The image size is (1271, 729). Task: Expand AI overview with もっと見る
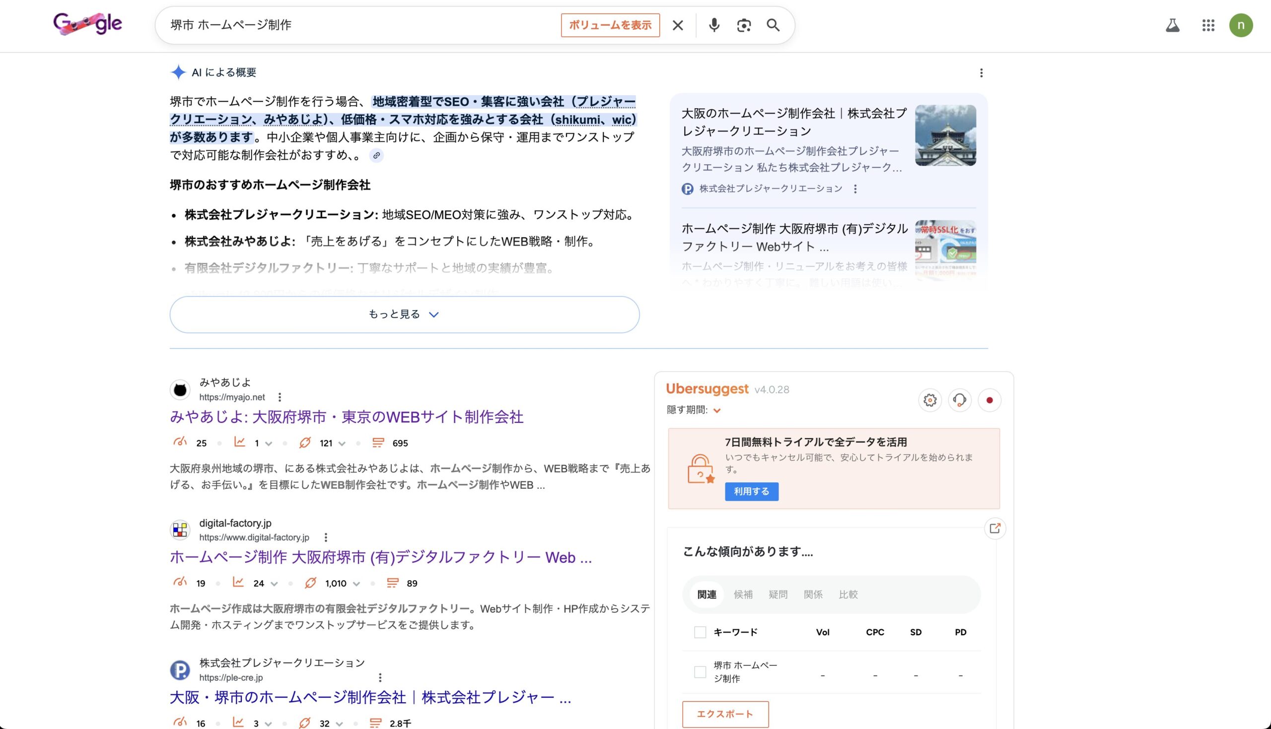404,315
